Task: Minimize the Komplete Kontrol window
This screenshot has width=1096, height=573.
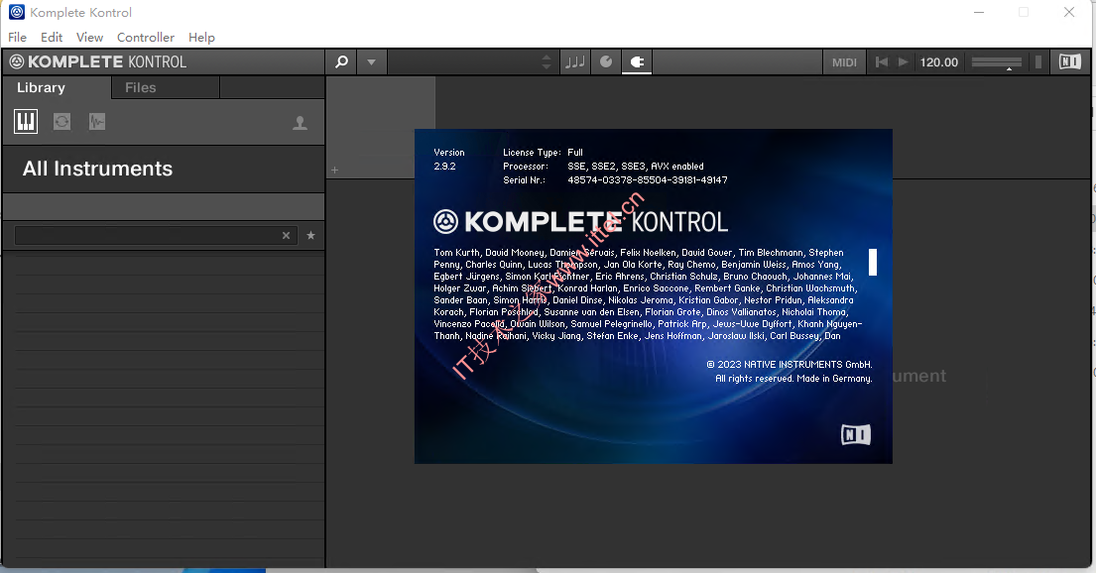Action: click(979, 12)
